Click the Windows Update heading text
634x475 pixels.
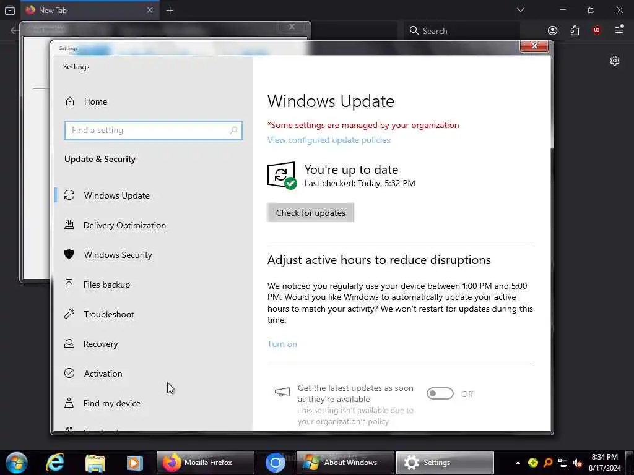click(x=331, y=101)
